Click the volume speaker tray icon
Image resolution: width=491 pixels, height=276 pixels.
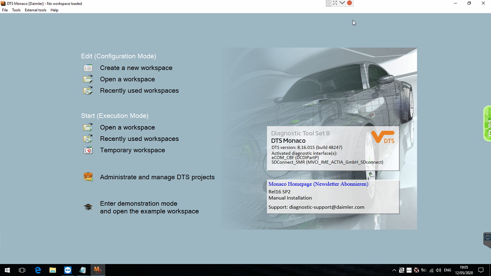pyautogui.click(x=439, y=270)
